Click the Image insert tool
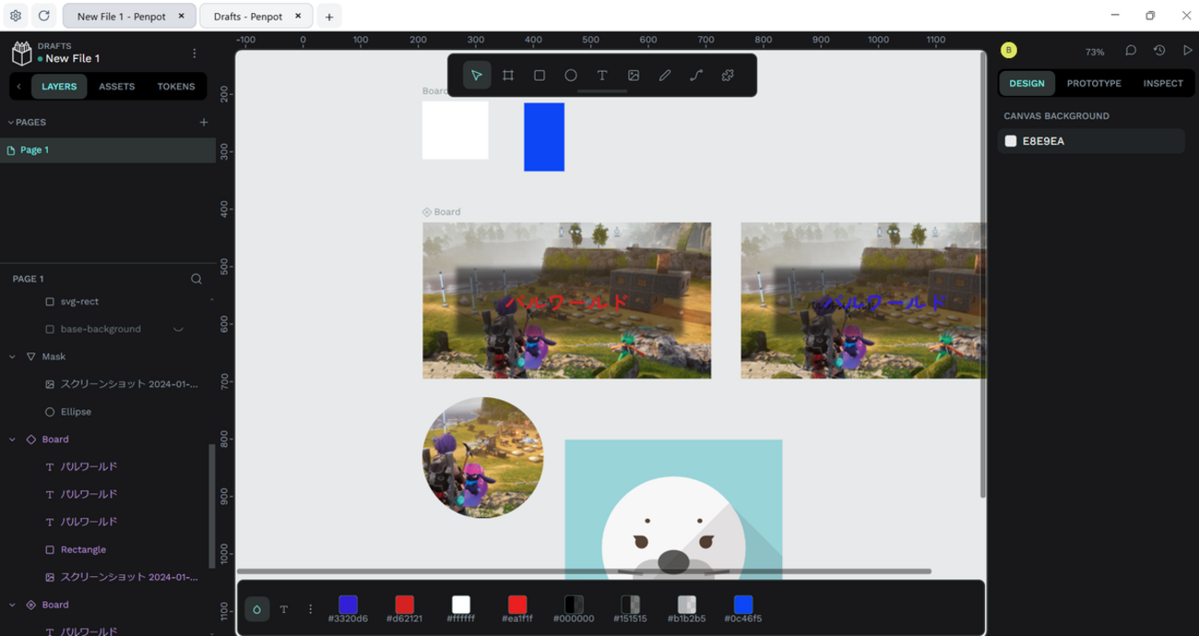 tap(634, 76)
